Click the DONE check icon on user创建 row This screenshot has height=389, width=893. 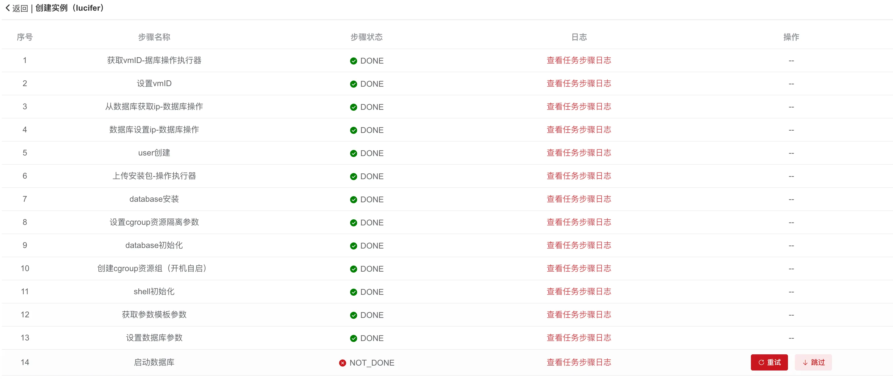click(x=353, y=153)
